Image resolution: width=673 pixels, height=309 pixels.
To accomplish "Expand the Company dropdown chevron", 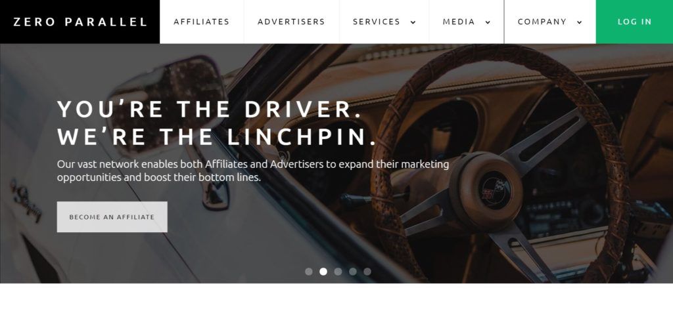I will 579,22.
